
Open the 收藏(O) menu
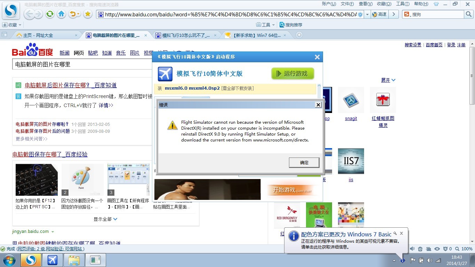pos(384,4)
